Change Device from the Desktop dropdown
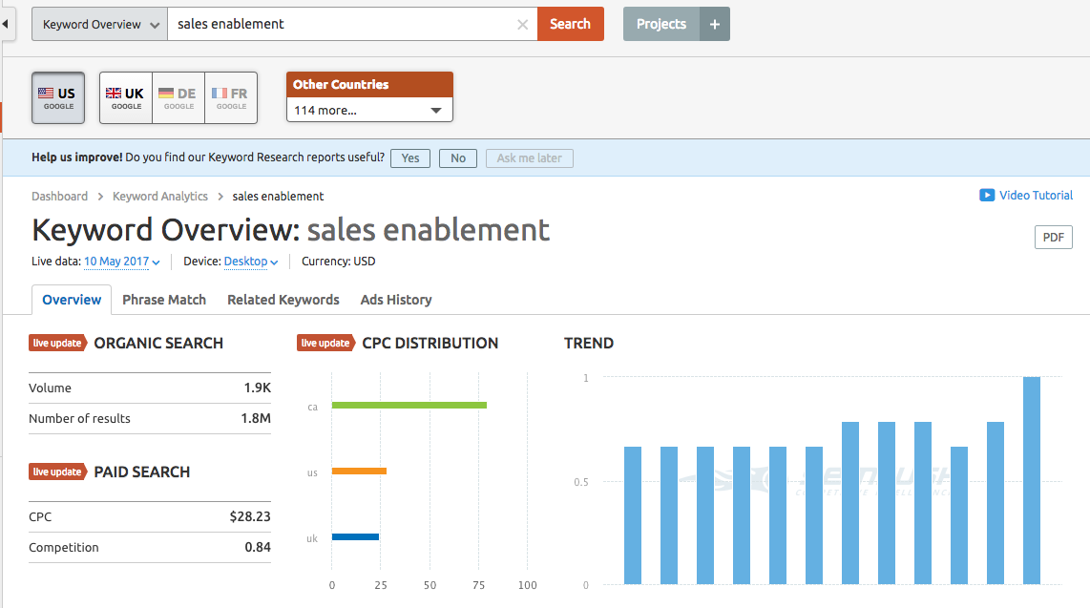 (x=251, y=262)
